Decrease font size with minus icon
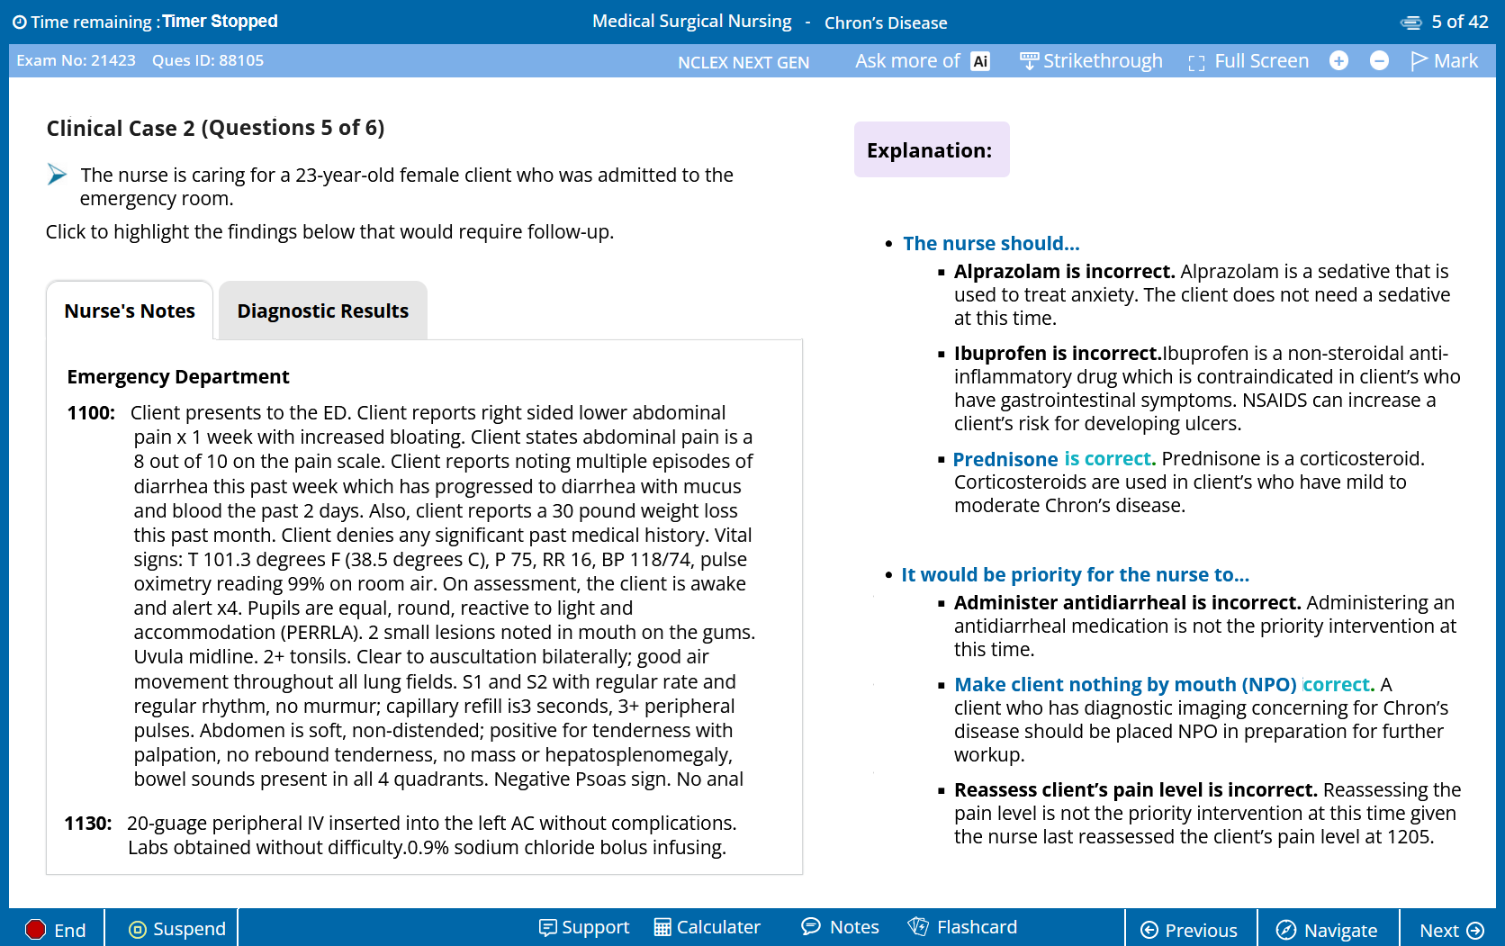The image size is (1505, 946). (x=1379, y=61)
